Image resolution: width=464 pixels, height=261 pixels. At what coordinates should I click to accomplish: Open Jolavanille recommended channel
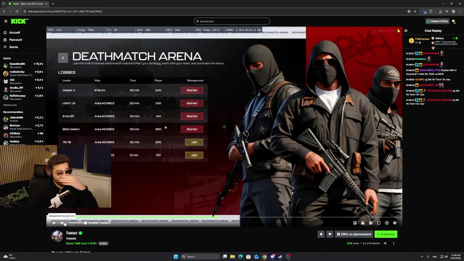pyautogui.click(x=23, y=119)
